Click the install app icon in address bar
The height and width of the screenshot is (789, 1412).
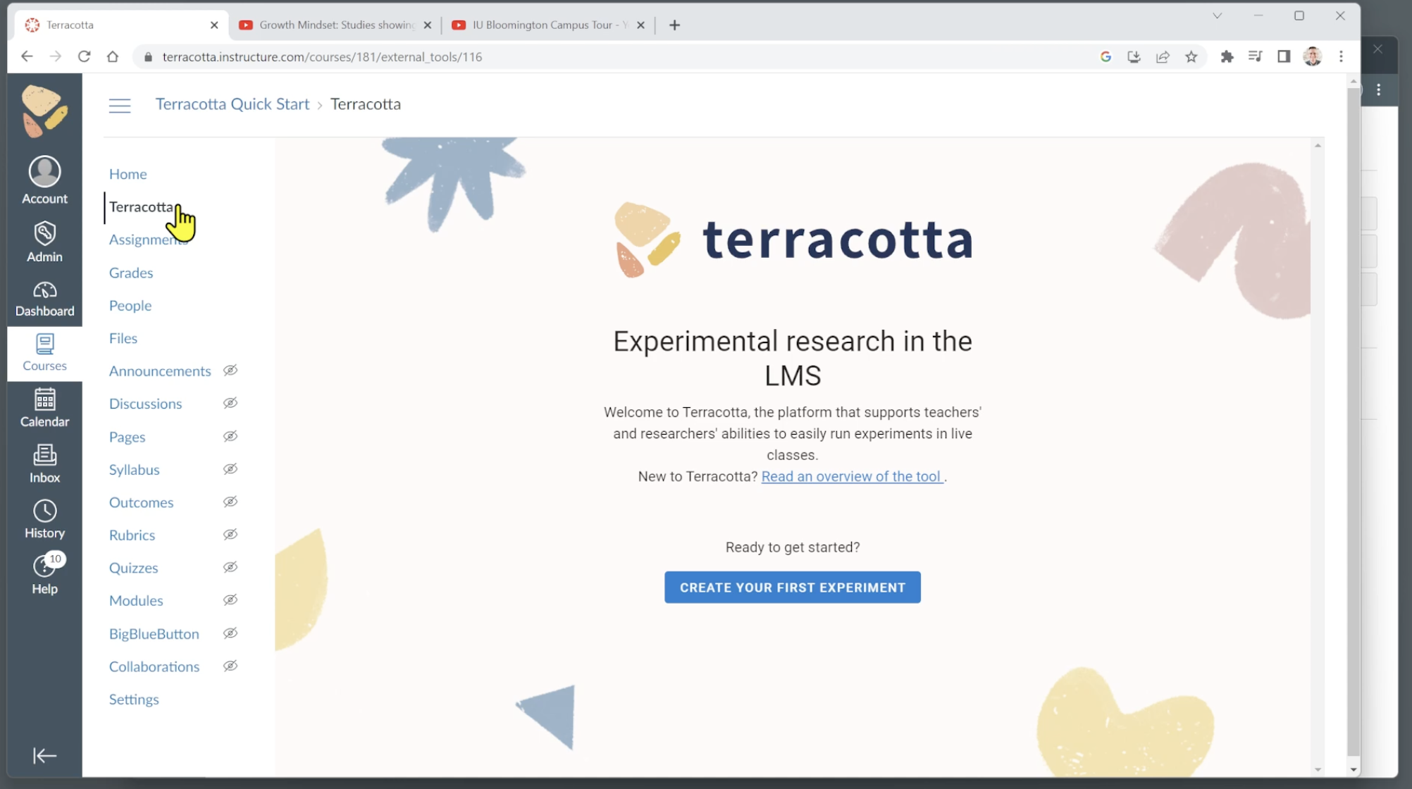tap(1134, 56)
